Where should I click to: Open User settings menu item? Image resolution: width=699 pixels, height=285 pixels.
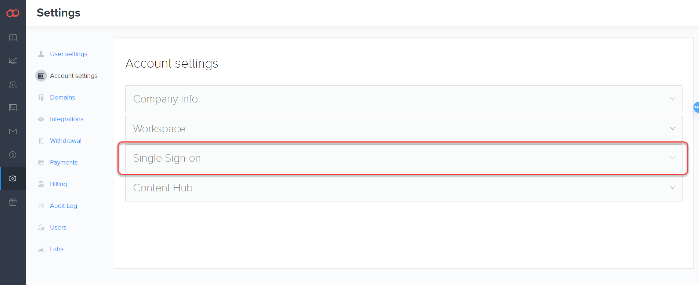68,54
